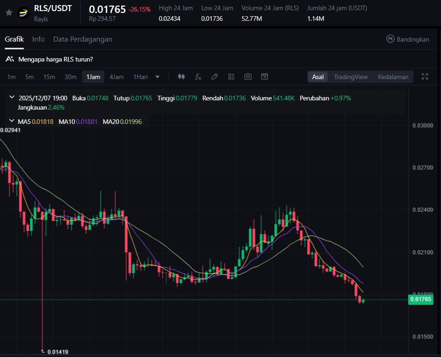The width and height of the screenshot is (441, 357).
Task: Switch chart view to Kedalaman
Action: point(393,77)
